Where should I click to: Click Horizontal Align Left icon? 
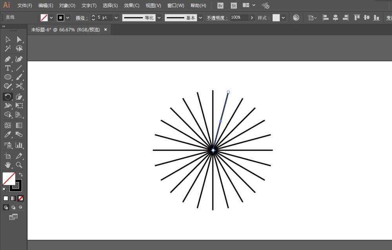pos(325,18)
